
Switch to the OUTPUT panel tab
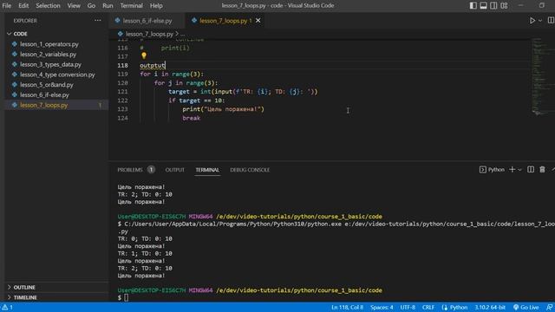tap(175, 170)
